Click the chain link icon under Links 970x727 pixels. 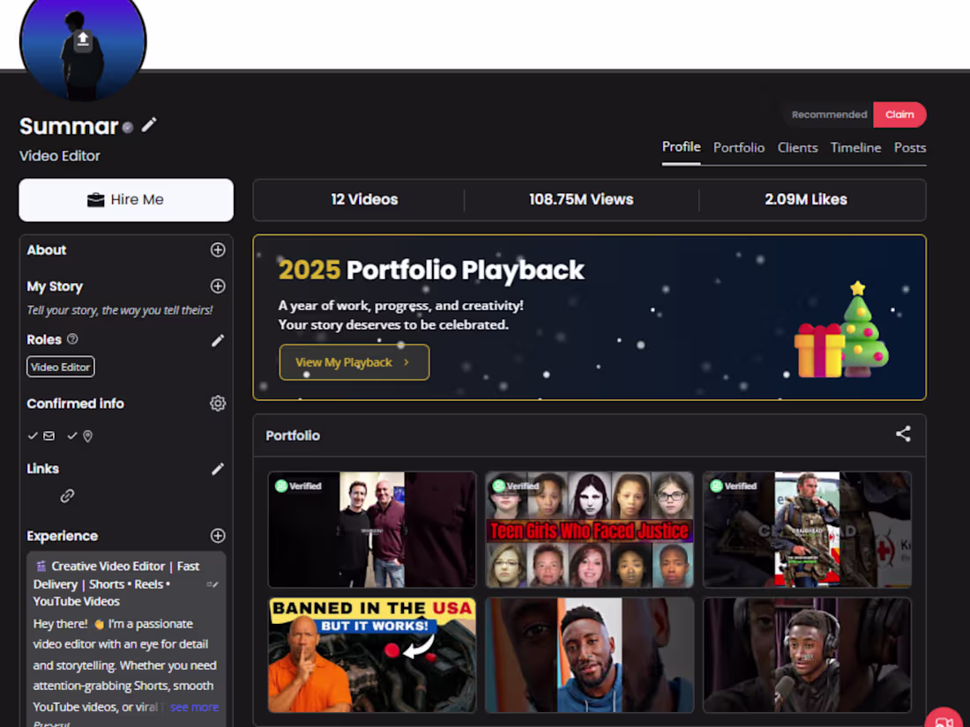click(68, 495)
